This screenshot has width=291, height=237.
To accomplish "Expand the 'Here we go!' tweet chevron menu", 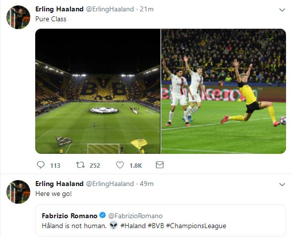I will [282, 185].
